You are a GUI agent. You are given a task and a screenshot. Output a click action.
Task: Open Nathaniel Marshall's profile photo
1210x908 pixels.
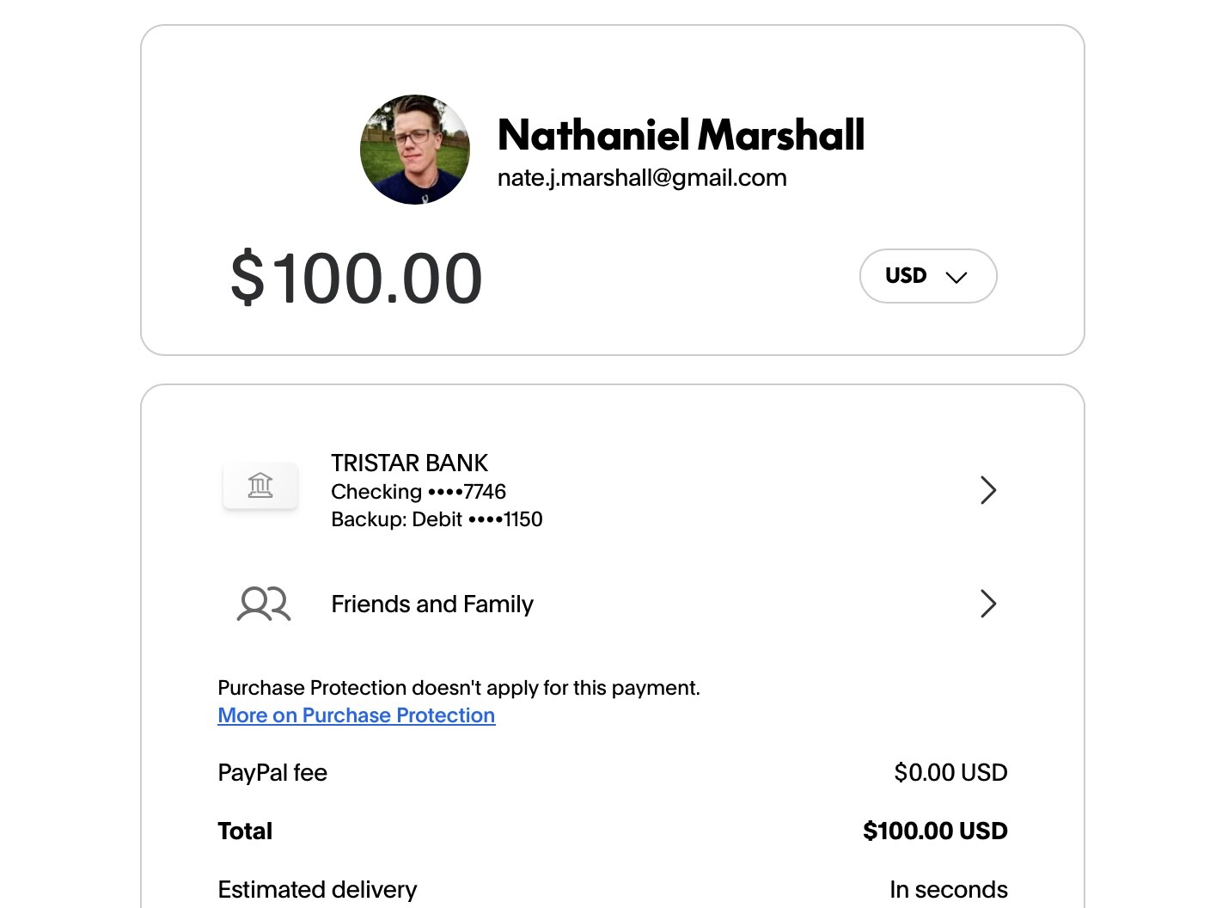pos(415,150)
